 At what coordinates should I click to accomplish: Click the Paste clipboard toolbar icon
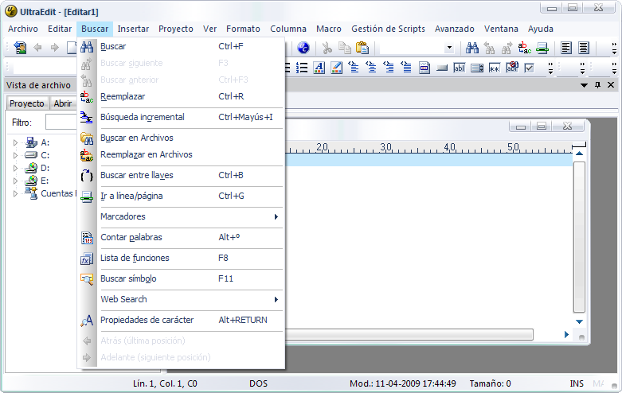[x=362, y=48]
